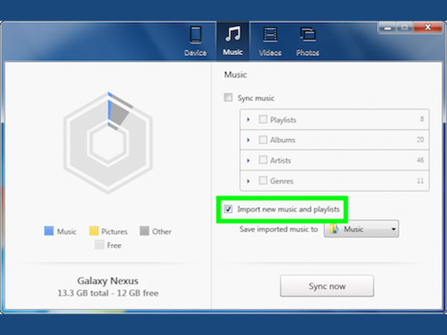Click the yellow Pictures legend swatch
The image size is (447, 335).
pyautogui.click(x=95, y=232)
